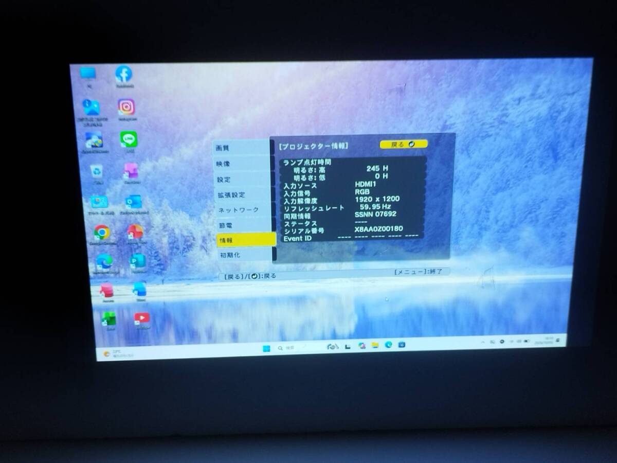
Task: Open File Explorer from the taskbar
Action: click(375, 345)
